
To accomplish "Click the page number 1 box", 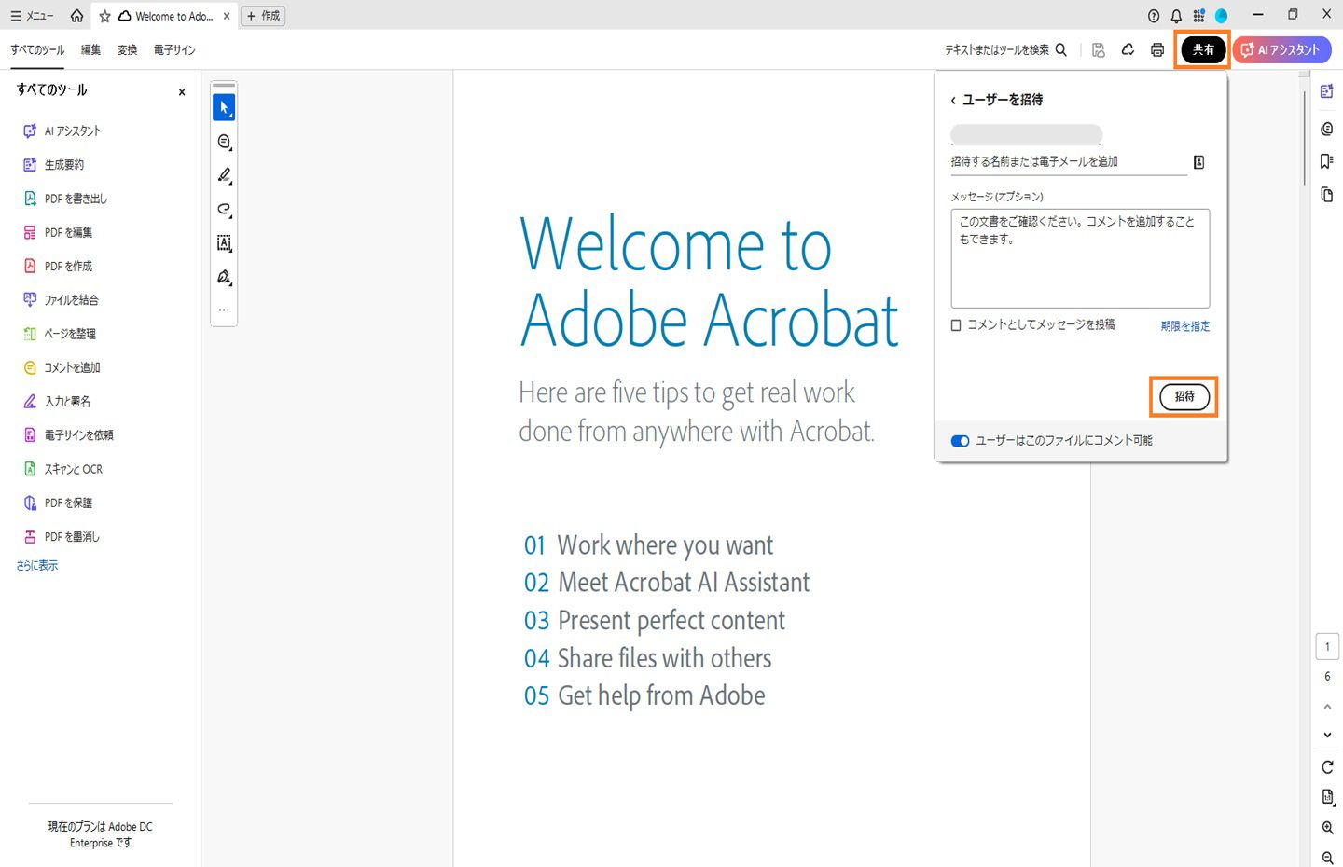I will point(1327,647).
